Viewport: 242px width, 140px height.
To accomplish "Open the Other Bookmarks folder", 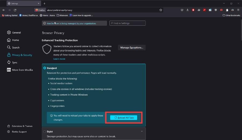I will click(x=231, y=15).
